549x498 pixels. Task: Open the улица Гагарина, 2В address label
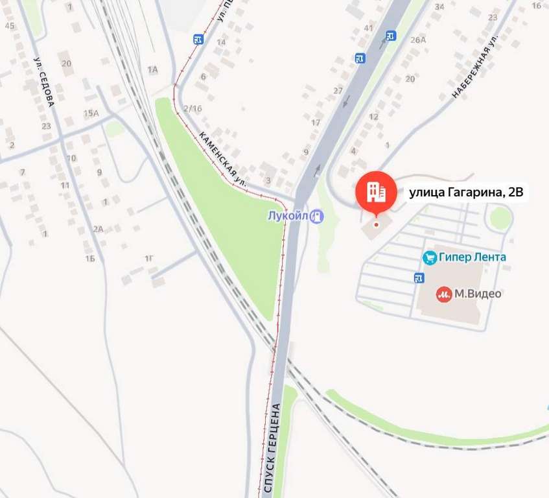pos(466,193)
